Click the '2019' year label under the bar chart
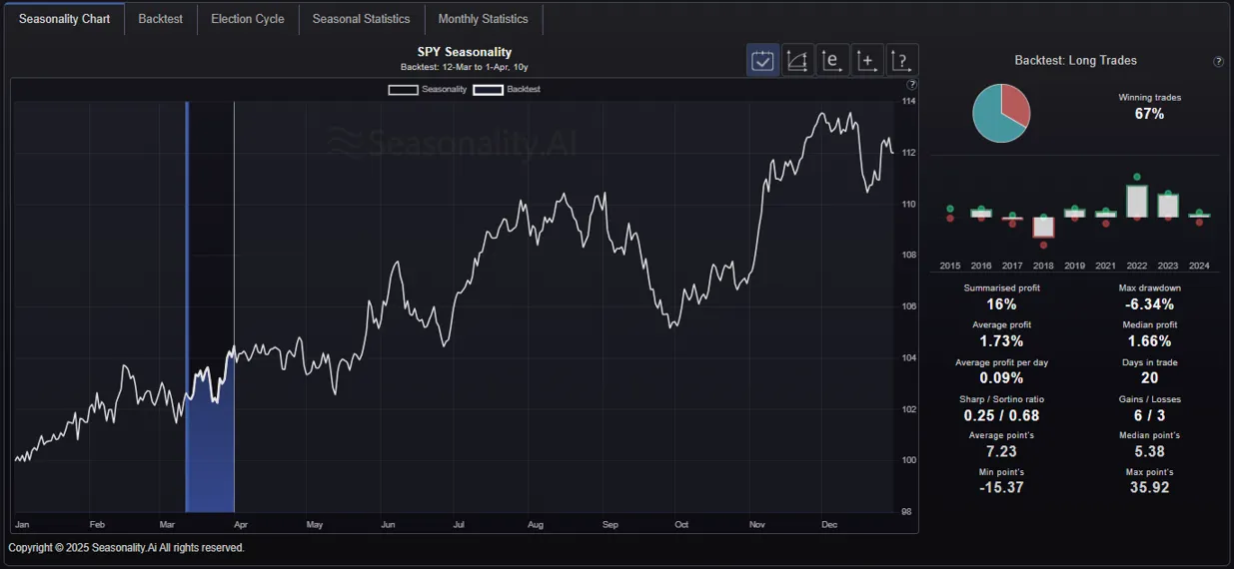This screenshot has width=1234, height=569. click(x=1074, y=266)
